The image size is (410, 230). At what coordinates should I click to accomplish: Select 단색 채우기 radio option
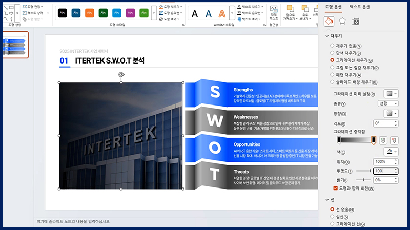(332, 53)
